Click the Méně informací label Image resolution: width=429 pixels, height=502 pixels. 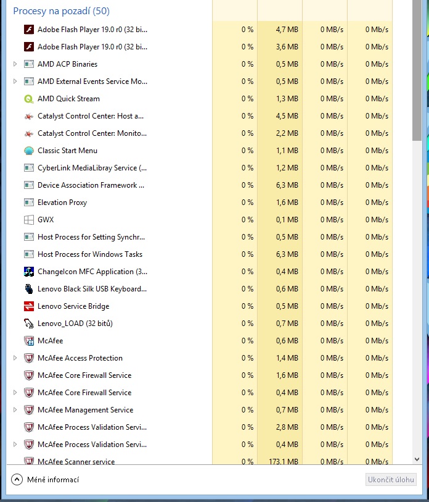pos(53,480)
